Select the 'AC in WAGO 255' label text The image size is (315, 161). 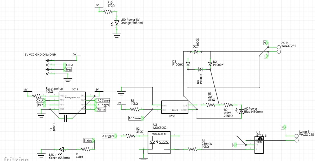[289, 44]
